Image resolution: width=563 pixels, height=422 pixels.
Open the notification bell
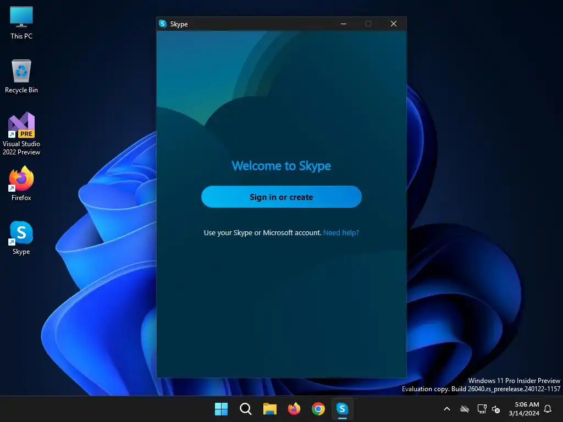[548, 409]
